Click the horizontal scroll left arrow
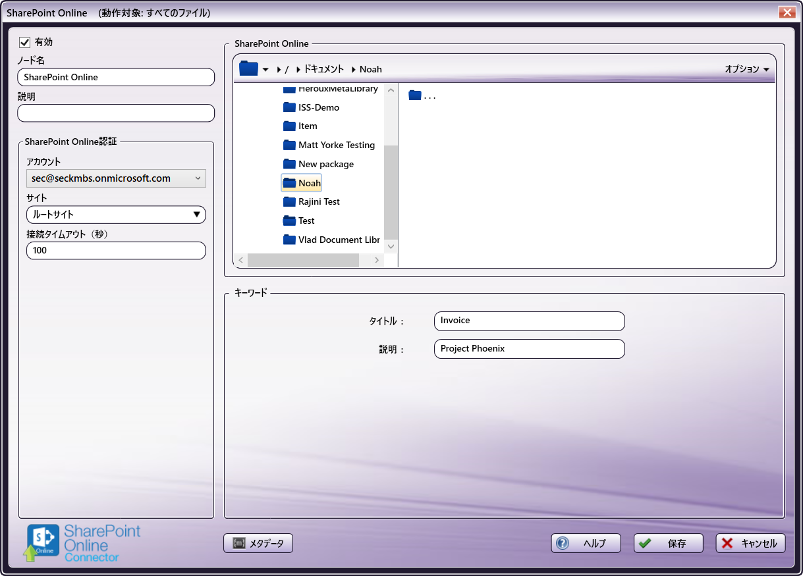803x576 pixels. click(x=240, y=260)
